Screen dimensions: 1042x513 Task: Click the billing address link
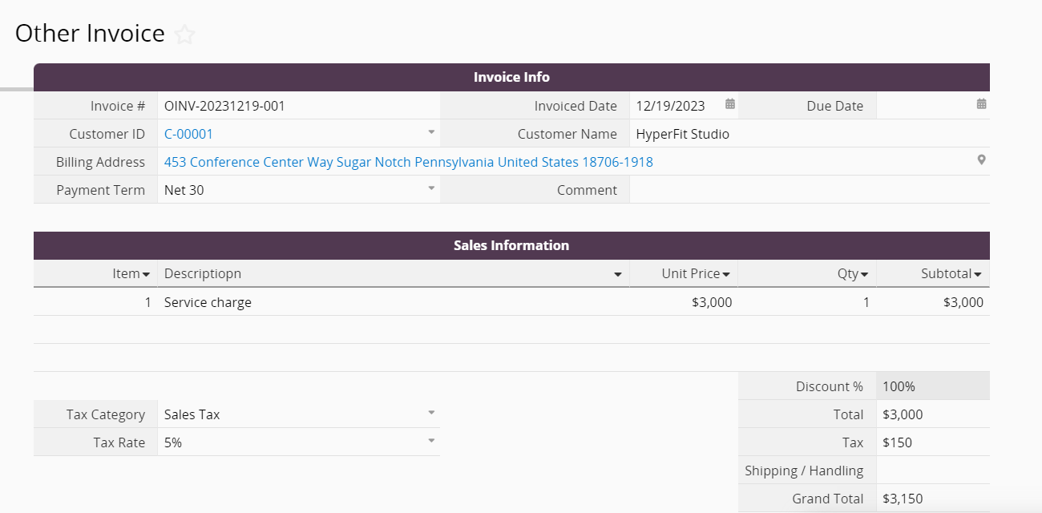[408, 162]
